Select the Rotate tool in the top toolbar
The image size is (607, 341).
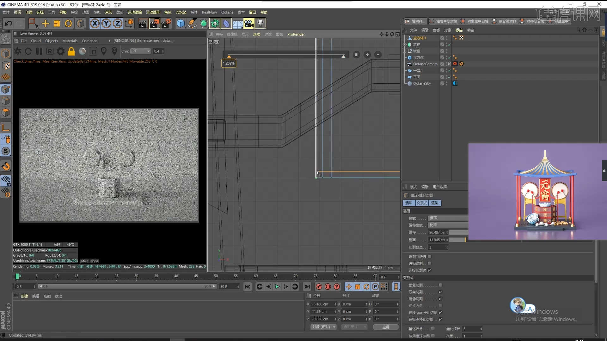(68, 23)
